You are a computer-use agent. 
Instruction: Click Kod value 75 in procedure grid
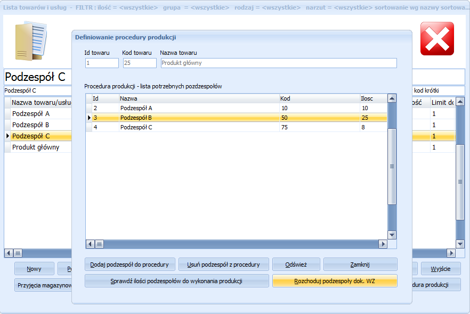click(285, 127)
